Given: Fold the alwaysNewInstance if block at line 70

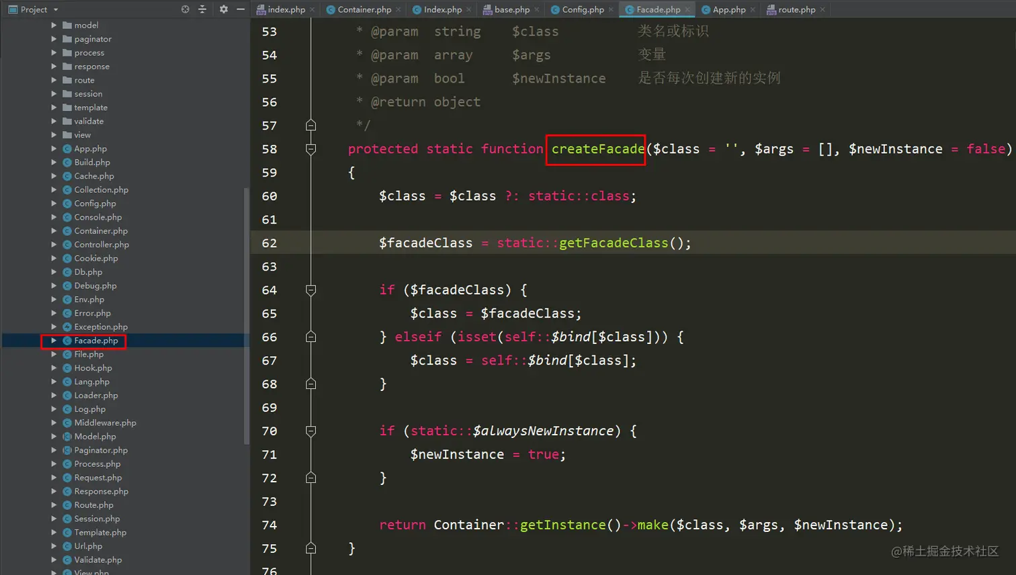Looking at the screenshot, I should [310, 431].
